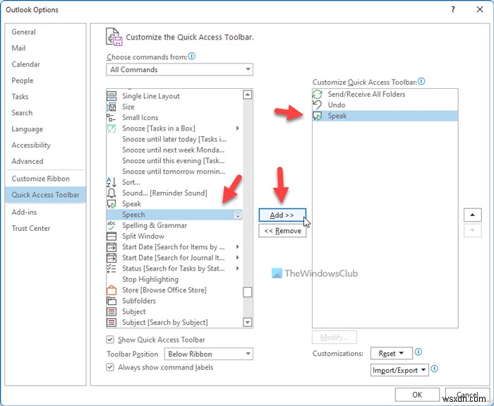The height and width of the screenshot is (406, 494).
Task: Click the Start Date Search for Items icon
Action: [x=112, y=247]
